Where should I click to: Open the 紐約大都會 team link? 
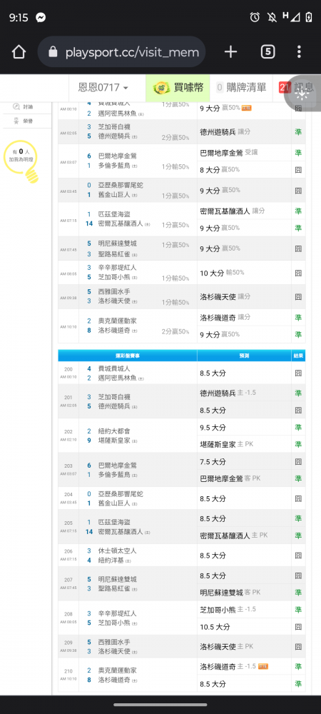pos(114,431)
